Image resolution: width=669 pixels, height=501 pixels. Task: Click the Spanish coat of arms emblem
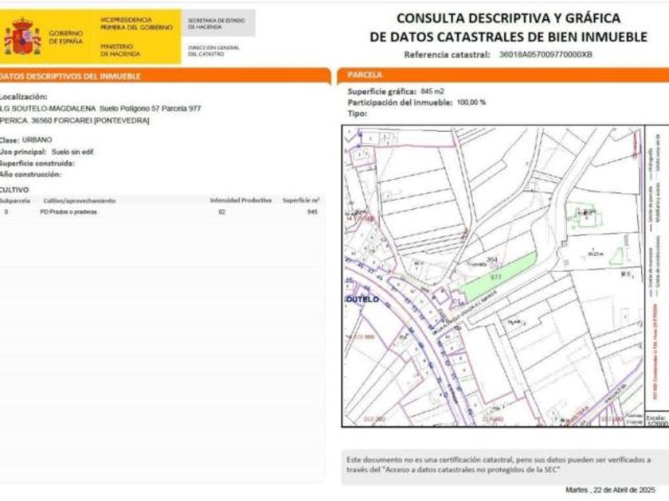click(22, 37)
